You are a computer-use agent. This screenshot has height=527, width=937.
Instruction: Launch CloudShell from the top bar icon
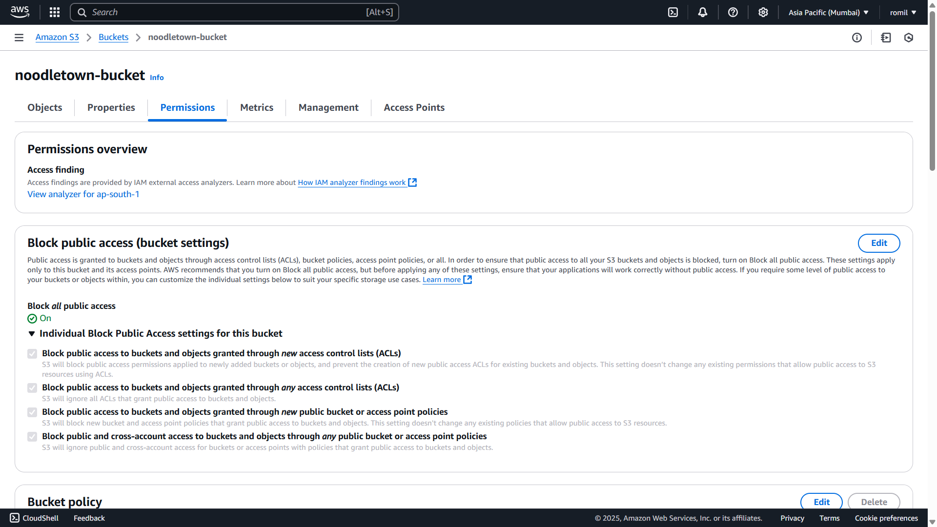point(673,12)
